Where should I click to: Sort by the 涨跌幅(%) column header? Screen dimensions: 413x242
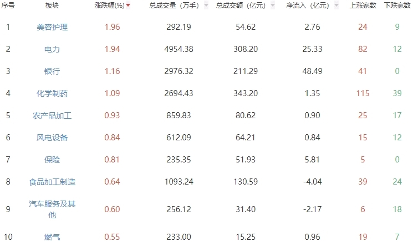tap(108, 6)
